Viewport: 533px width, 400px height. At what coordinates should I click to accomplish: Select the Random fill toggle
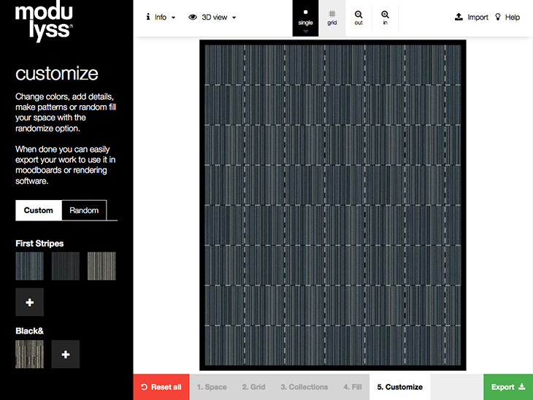click(x=84, y=210)
